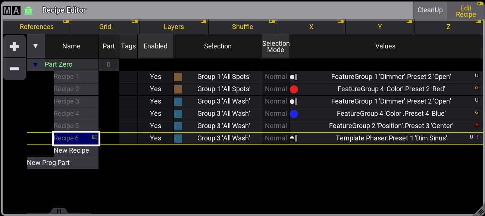485x216 pixels.
Task: Click the green recipe pot icon
Action: [x=28, y=10]
